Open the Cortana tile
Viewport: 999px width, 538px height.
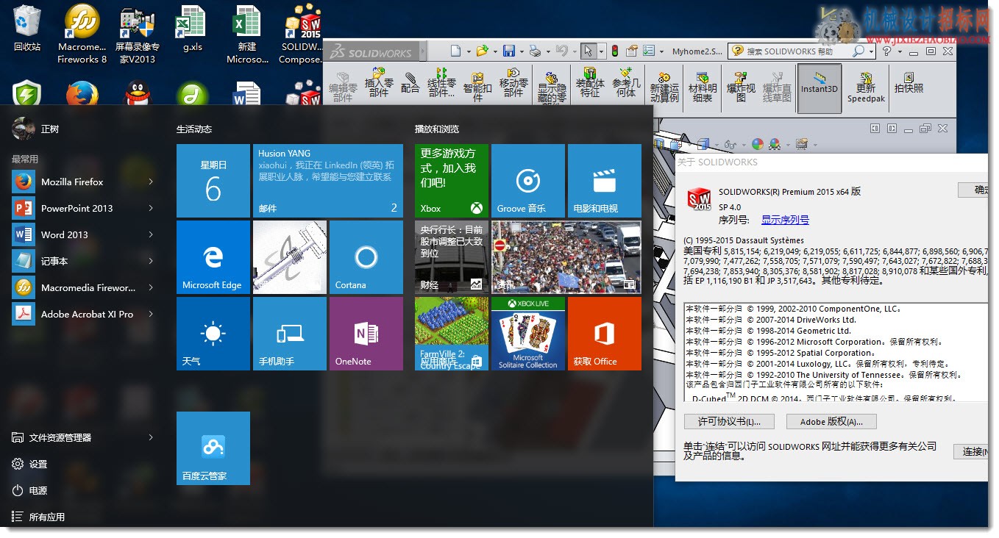coord(366,257)
